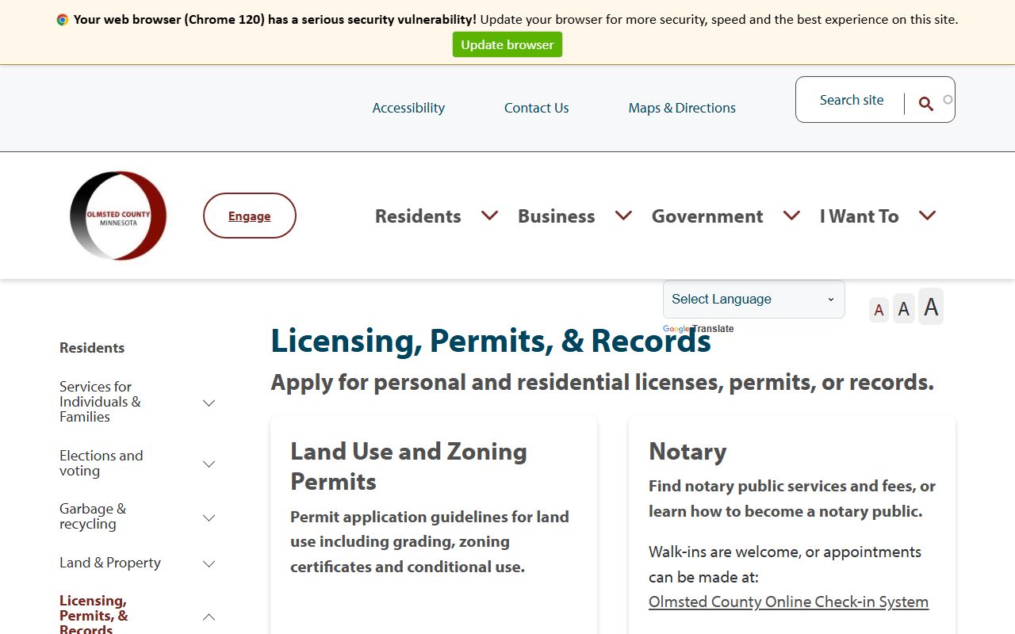Click the magnifying glass search icon

pos(925,104)
